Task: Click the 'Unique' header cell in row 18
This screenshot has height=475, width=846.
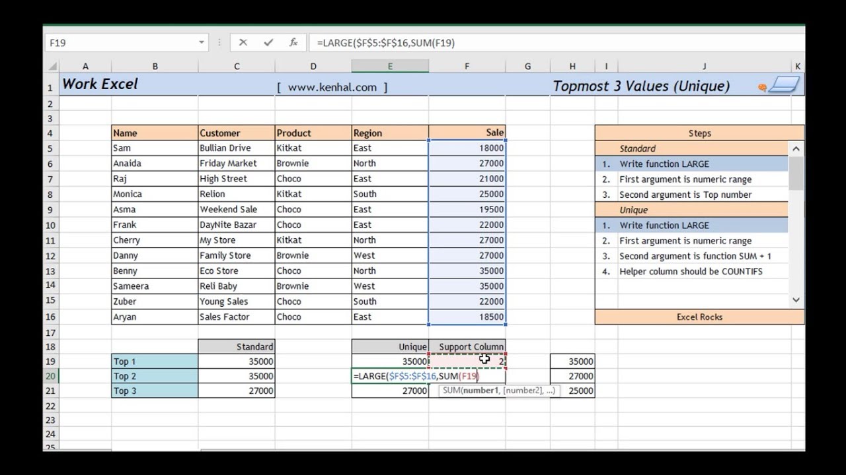Action: [x=390, y=346]
